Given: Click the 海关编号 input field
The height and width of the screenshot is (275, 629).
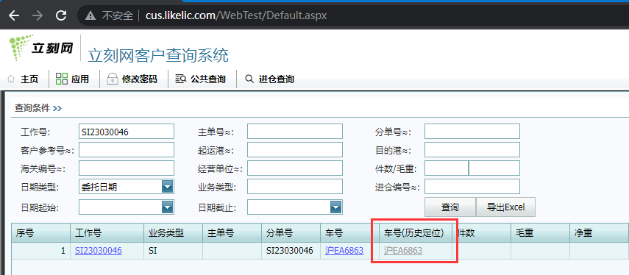Looking at the screenshot, I should 127,168.
